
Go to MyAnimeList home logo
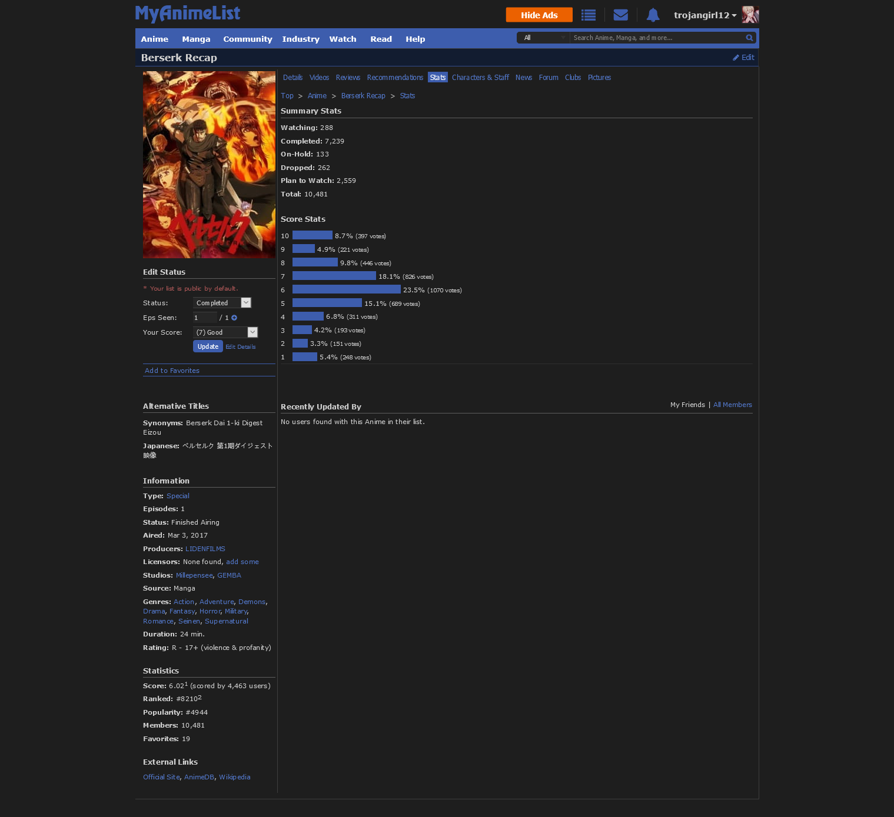(x=188, y=14)
